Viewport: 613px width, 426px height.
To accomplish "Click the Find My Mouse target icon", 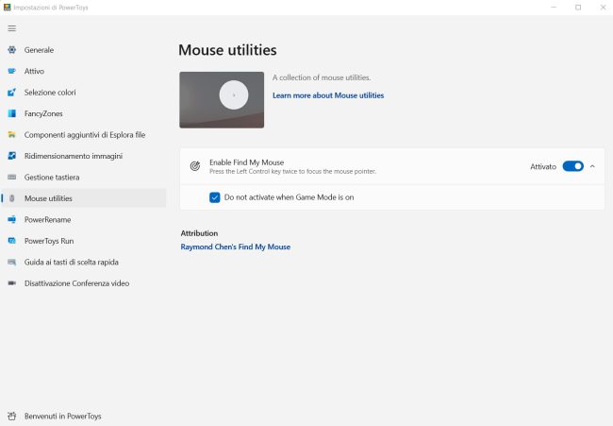I will (194, 166).
